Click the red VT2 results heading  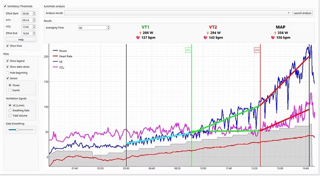point(213,27)
